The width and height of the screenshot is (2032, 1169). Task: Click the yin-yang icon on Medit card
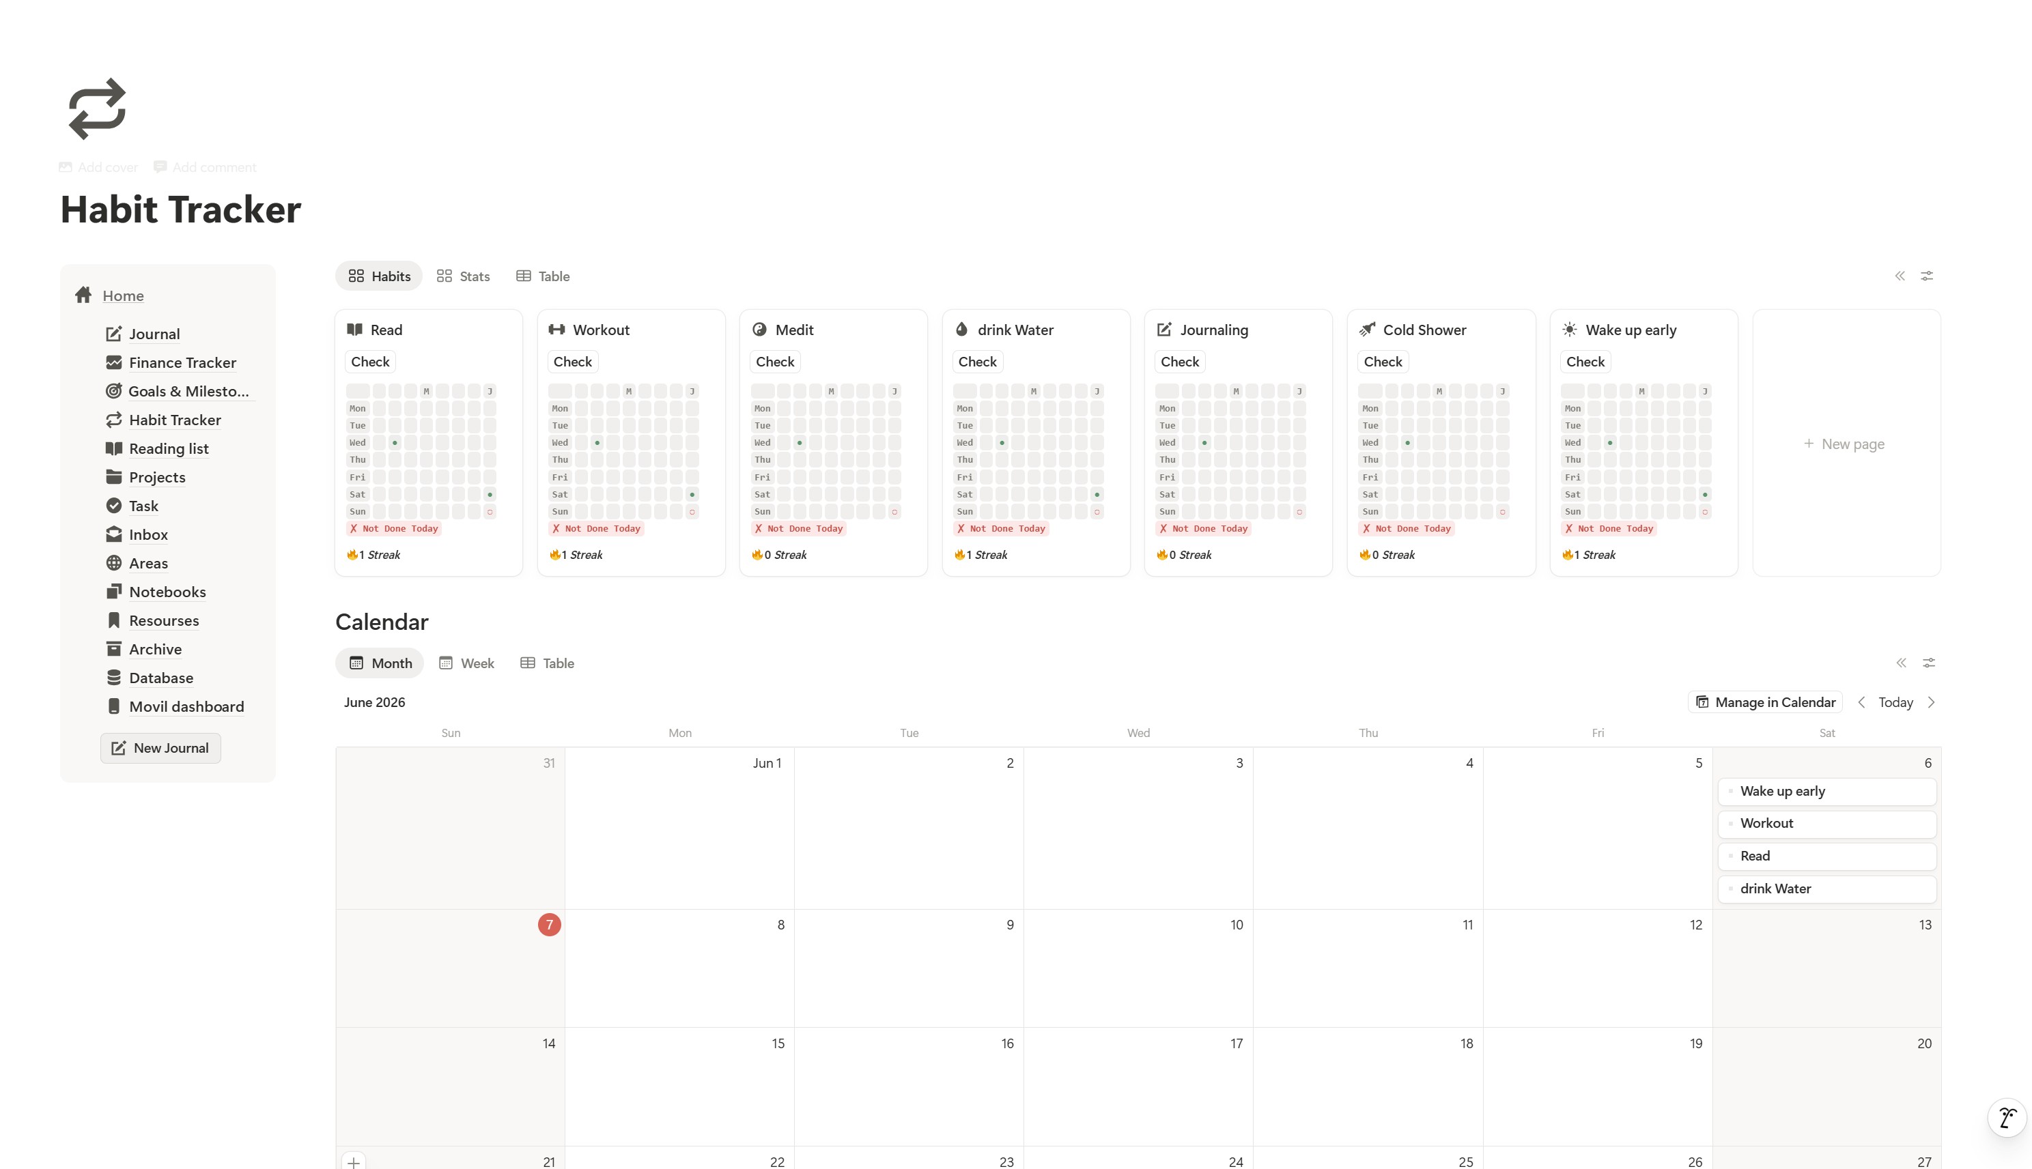[x=760, y=330]
